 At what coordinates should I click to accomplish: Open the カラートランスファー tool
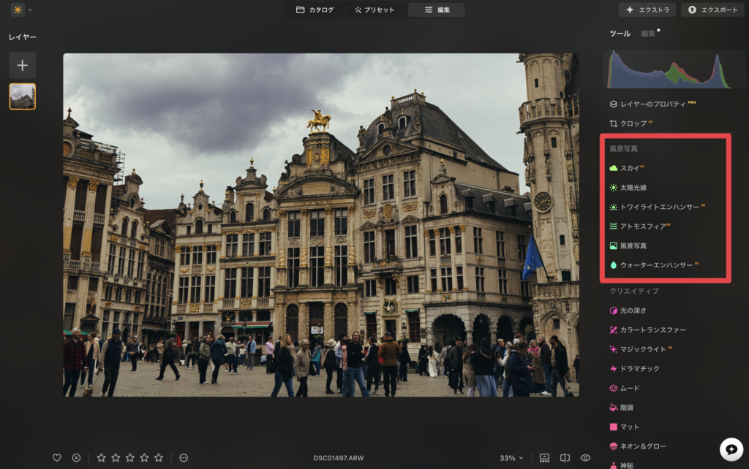(x=648, y=329)
